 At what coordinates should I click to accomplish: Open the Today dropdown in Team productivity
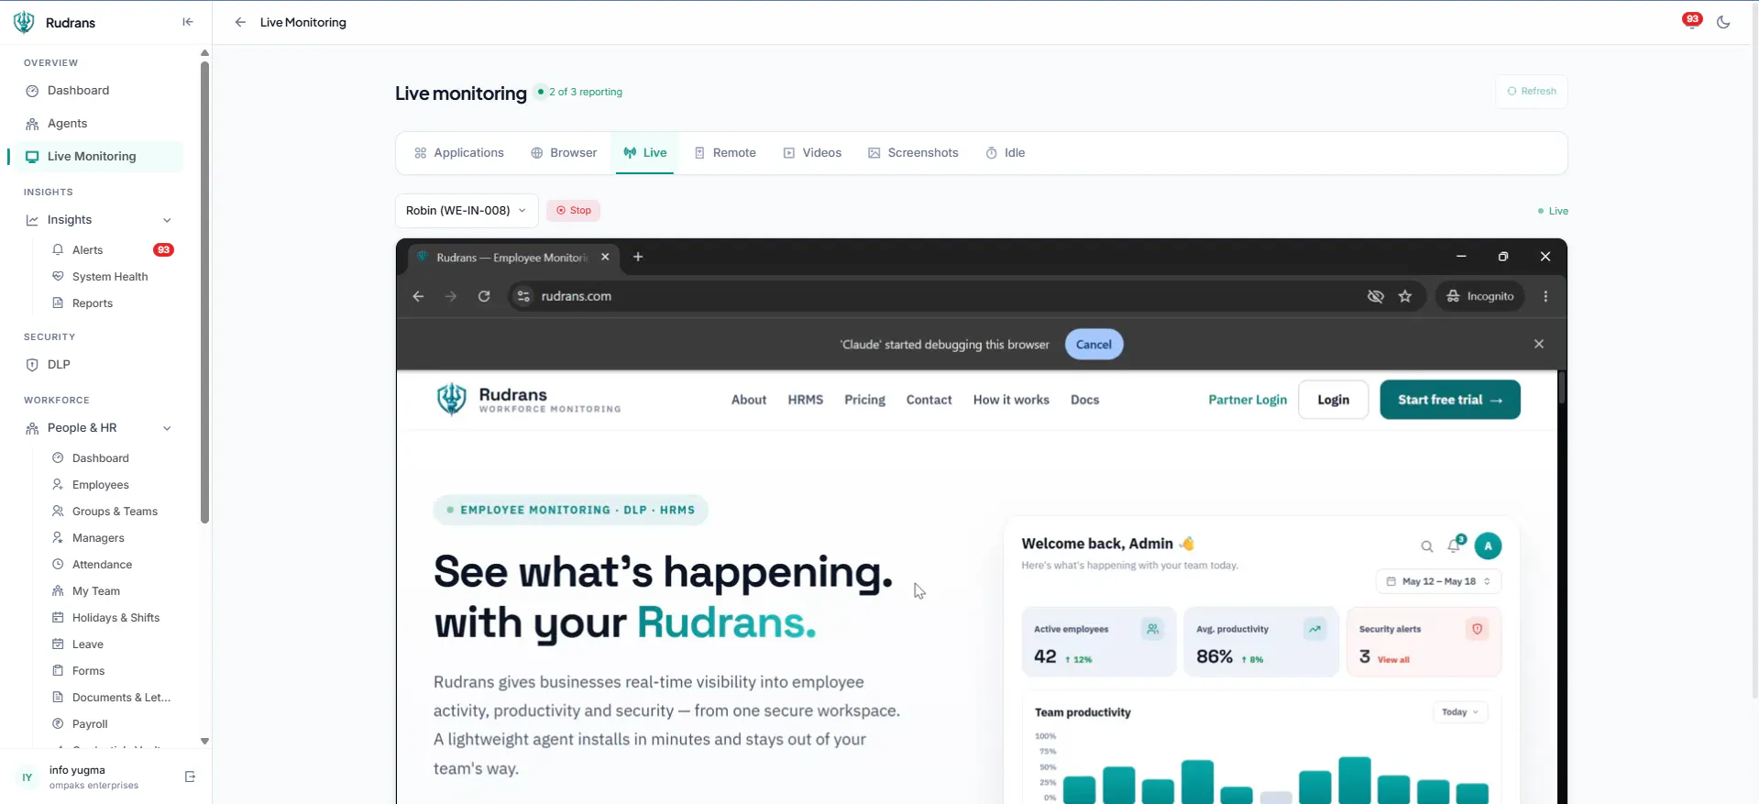(1460, 712)
